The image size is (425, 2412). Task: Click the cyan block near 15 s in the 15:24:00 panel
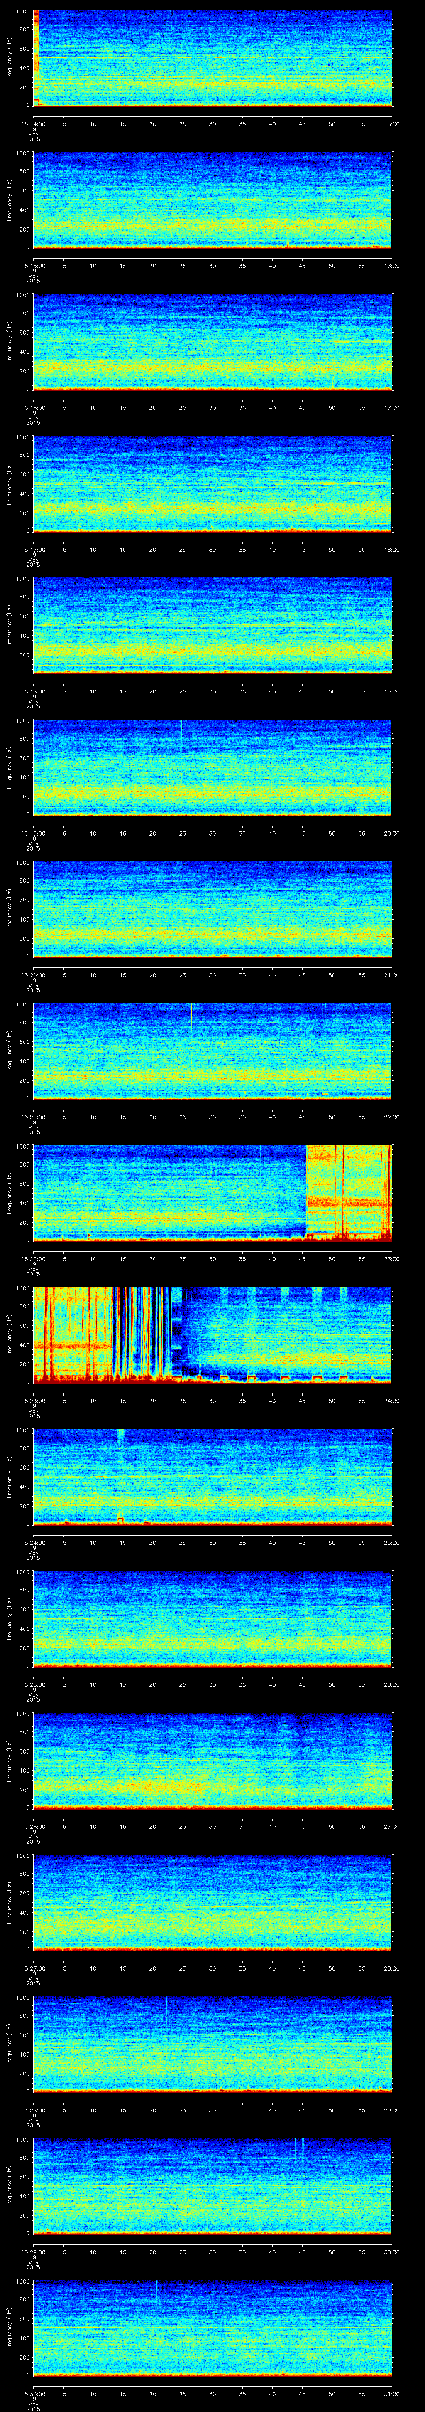pyautogui.click(x=120, y=1438)
